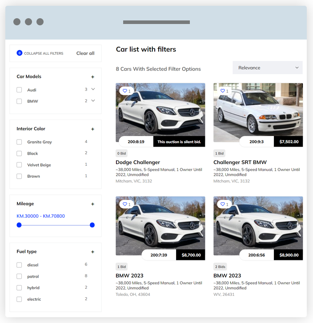Check the patrol fuel type

(19, 276)
